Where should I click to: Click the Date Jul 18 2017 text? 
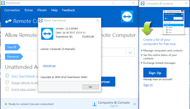pyautogui.click(x=71, y=32)
